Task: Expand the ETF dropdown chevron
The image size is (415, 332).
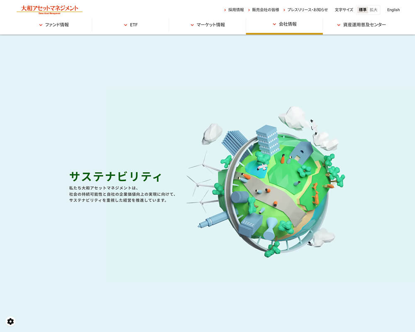Action: 125,25
